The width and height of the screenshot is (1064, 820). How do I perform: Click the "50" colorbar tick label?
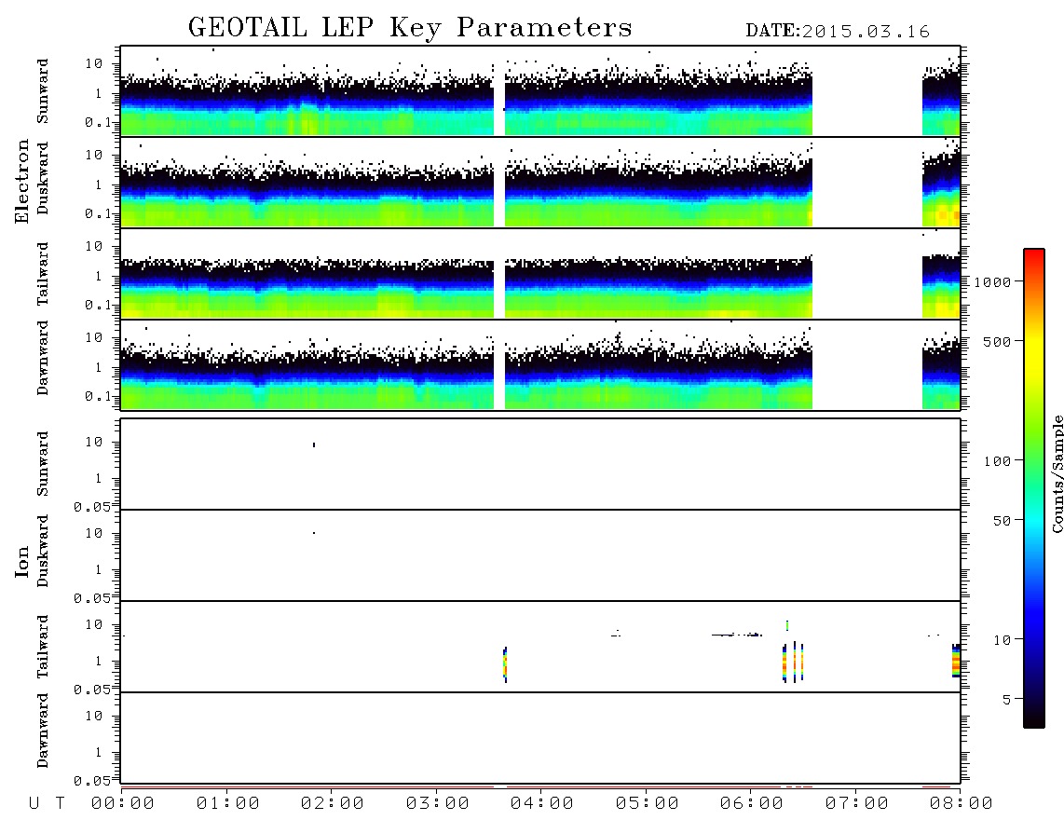1002,521
